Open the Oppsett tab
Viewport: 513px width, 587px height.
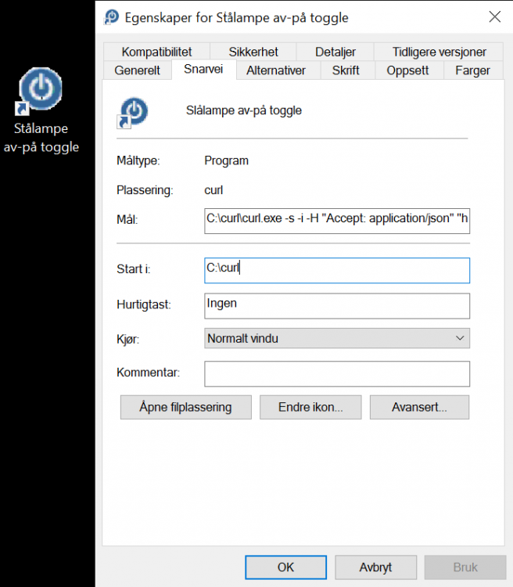pyautogui.click(x=407, y=70)
